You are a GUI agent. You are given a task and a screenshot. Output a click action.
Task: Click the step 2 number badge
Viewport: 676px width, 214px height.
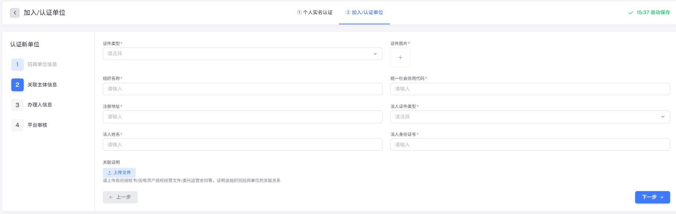pyautogui.click(x=17, y=85)
